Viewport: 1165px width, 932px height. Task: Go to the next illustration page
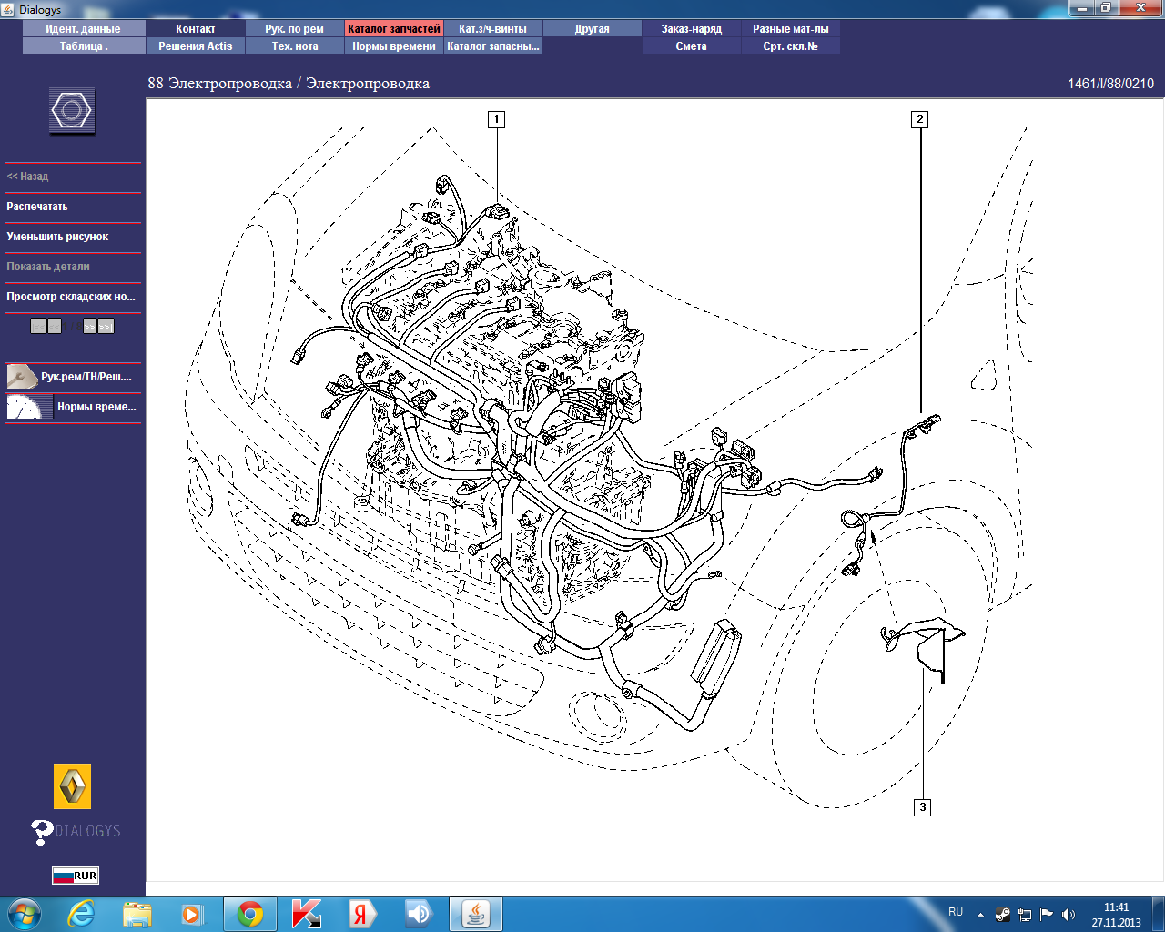pyautogui.click(x=89, y=326)
